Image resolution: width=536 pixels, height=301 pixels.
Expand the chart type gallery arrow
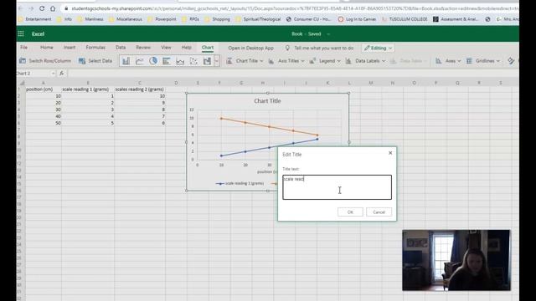coord(217,61)
